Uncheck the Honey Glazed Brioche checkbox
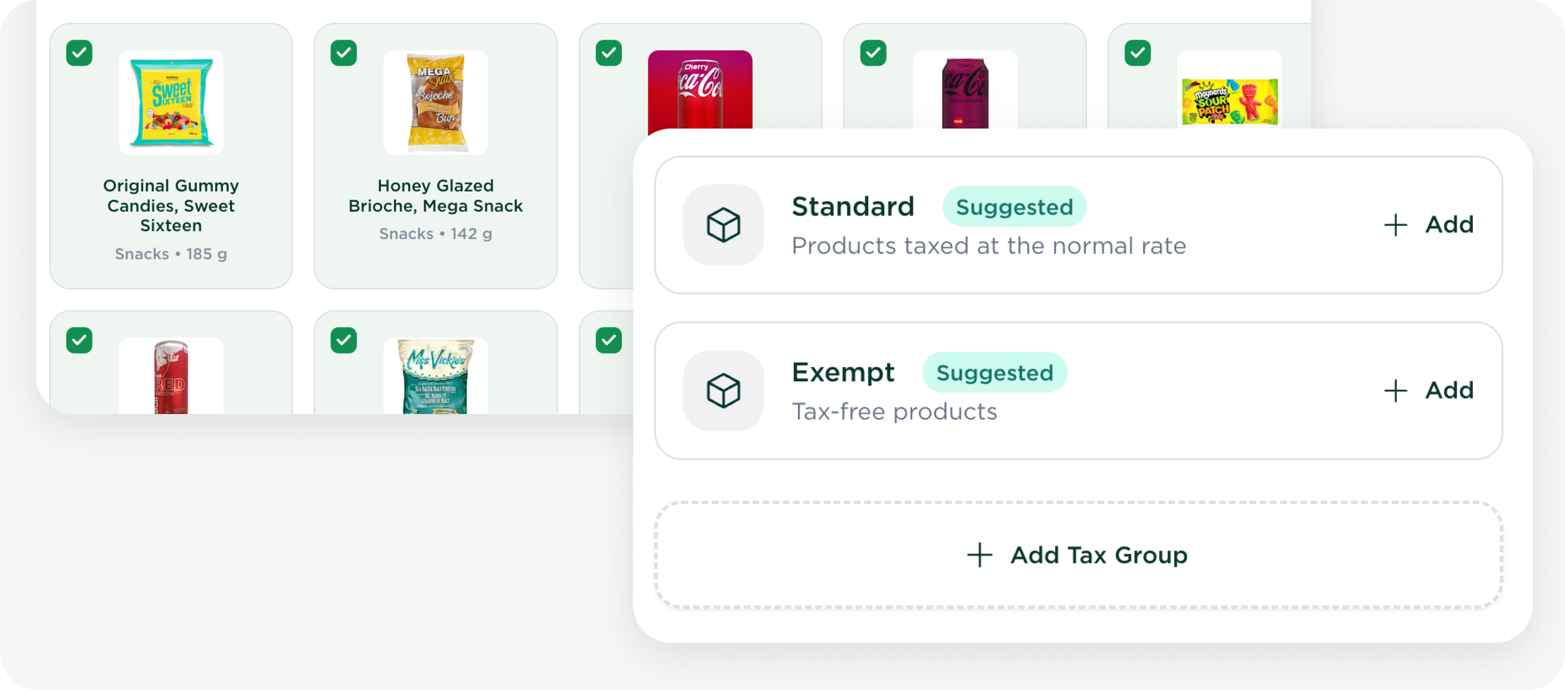Viewport: 1565px width, 690px height. pos(344,53)
